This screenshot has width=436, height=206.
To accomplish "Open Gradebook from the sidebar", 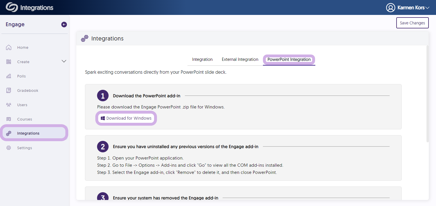I will click(28, 91).
